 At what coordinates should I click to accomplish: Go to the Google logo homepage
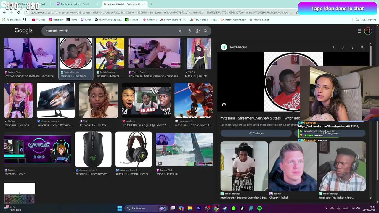click(23, 31)
